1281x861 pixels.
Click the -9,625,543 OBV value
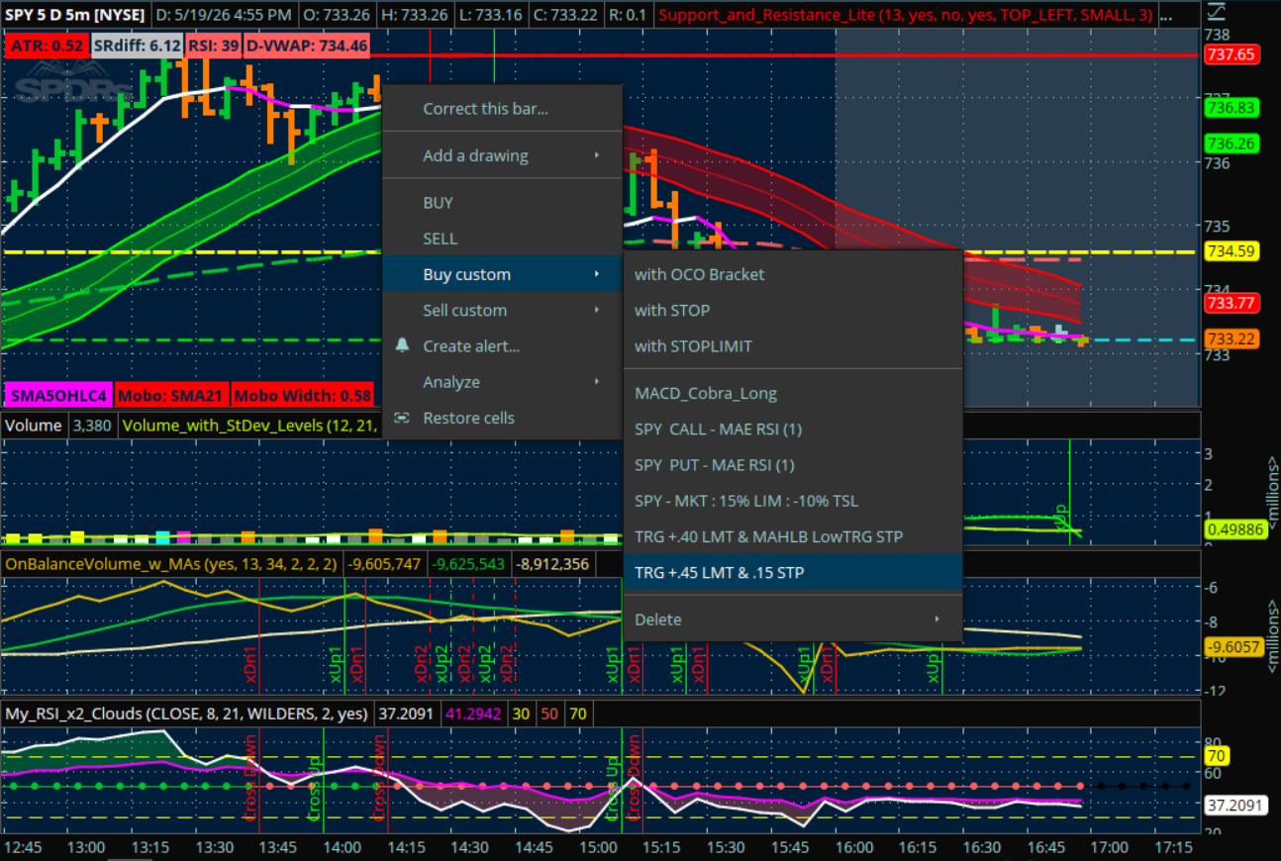coord(468,564)
